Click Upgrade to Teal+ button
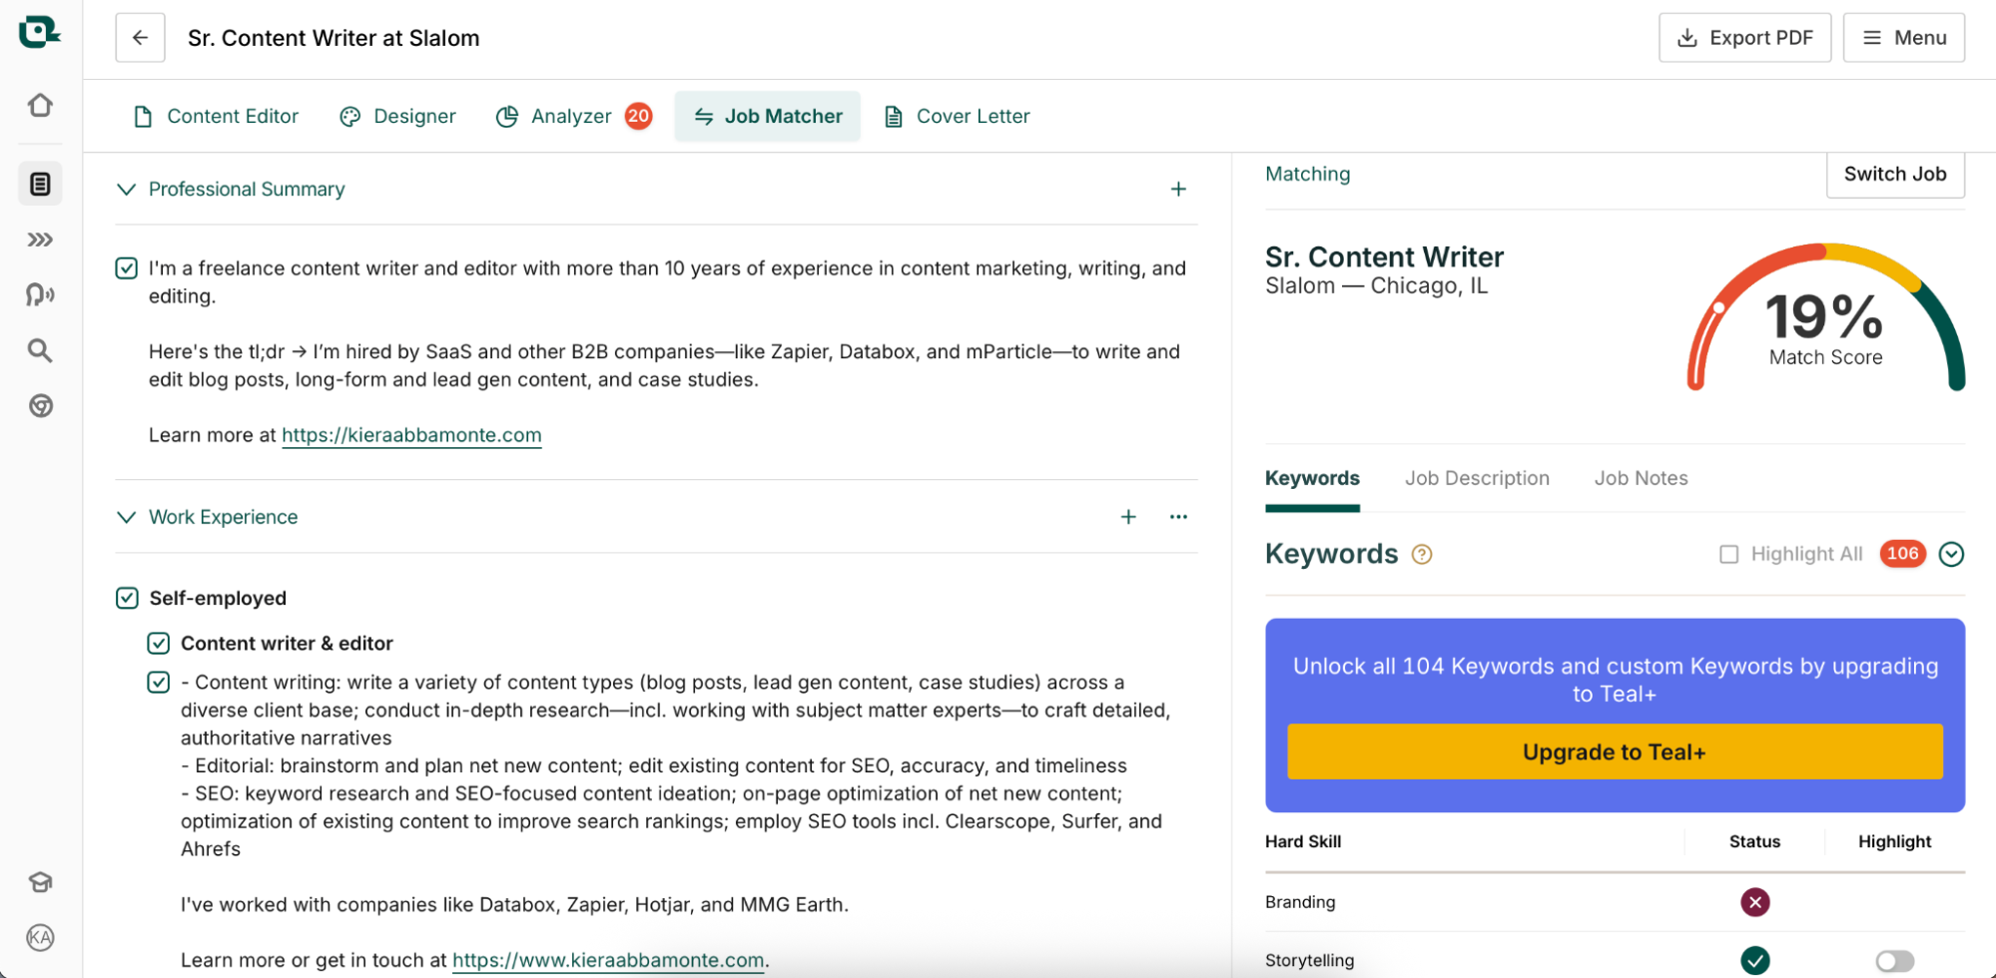The width and height of the screenshot is (1996, 978). [1615, 751]
